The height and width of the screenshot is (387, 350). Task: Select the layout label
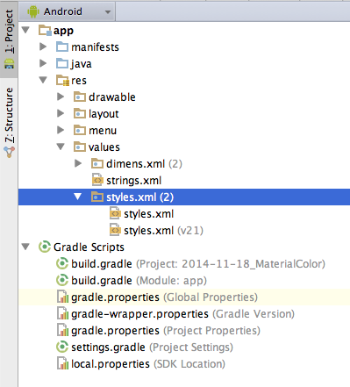104,114
